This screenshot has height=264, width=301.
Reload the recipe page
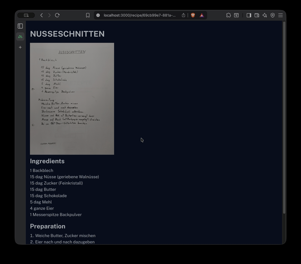pyautogui.click(x=57, y=15)
